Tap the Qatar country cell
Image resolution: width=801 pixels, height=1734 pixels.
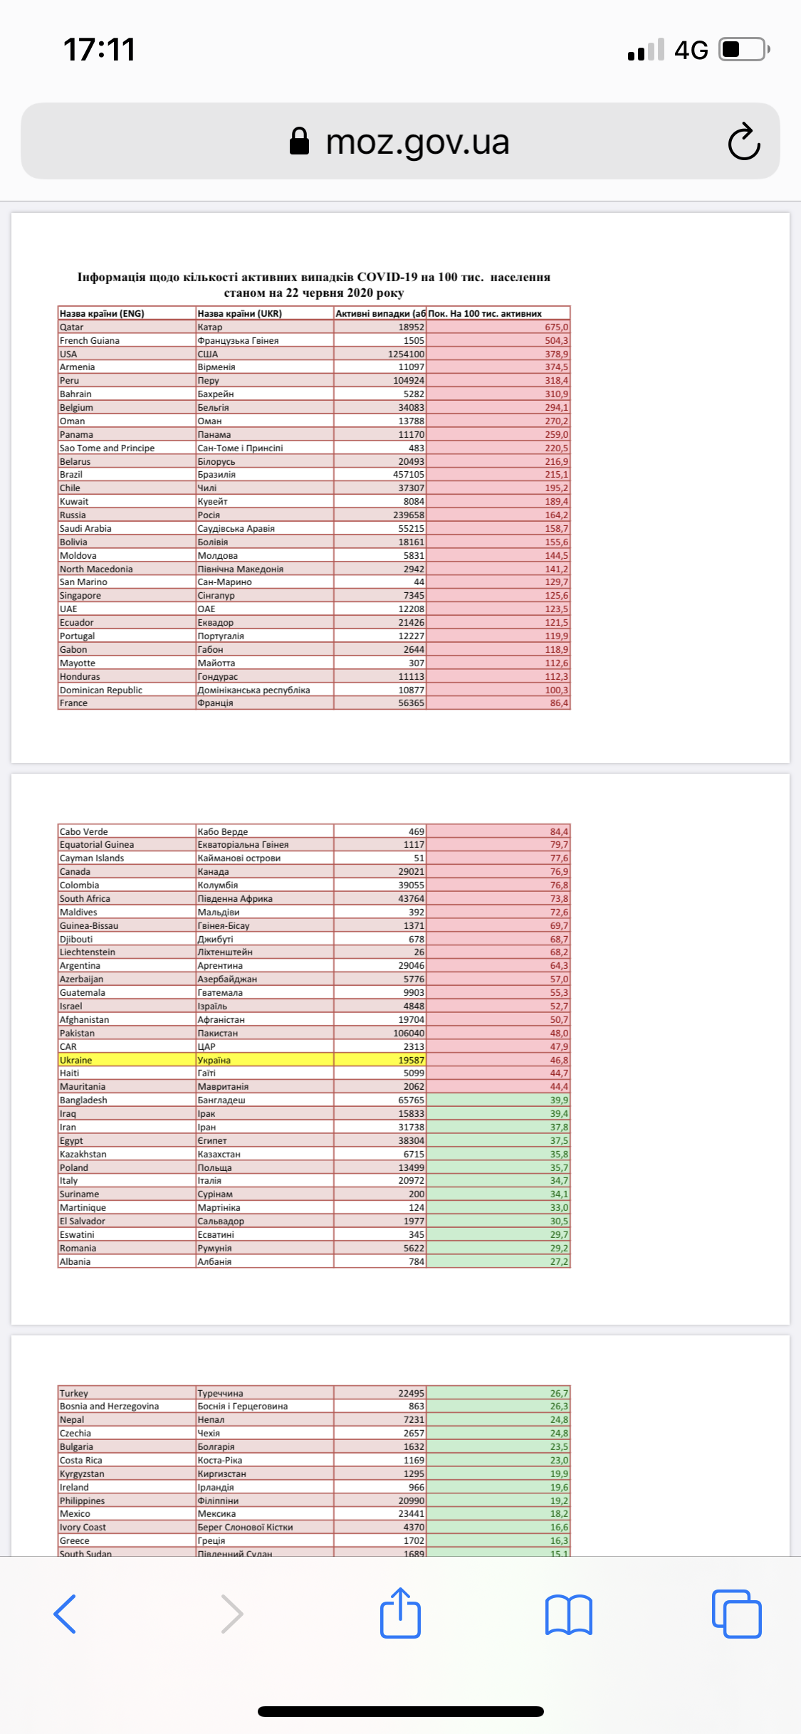[72, 327]
